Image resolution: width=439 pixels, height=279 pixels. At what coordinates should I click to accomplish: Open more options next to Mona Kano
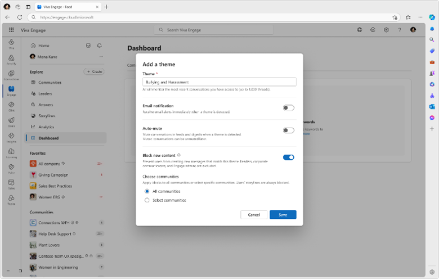[x=101, y=56]
